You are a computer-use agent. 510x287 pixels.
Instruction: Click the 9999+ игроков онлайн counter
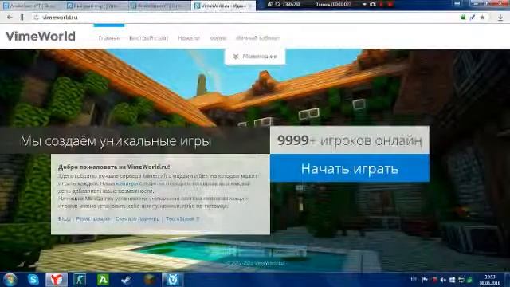coord(350,140)
